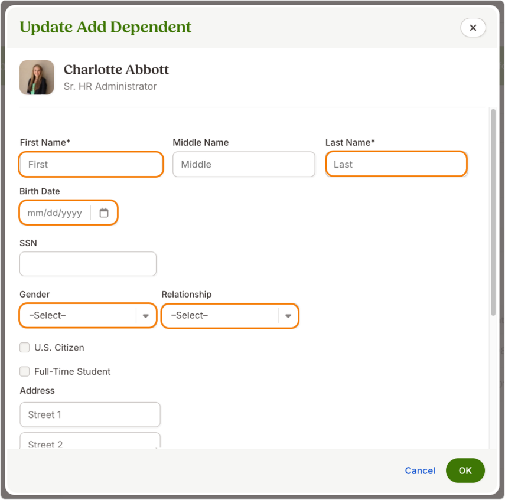Image resolution: width=505 pixels, height=500 pixels.
Task: Open the Birth Date calendar picker
Action: pyautogui.click(x=104, y=213)
